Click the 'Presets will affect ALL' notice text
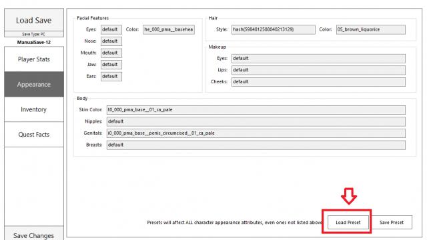The width and height of the screenshot is (427, 240). coord(235,222)
